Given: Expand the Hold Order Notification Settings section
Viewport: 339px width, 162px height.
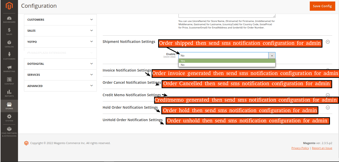Looking at the screenshot, I should 328,108.
